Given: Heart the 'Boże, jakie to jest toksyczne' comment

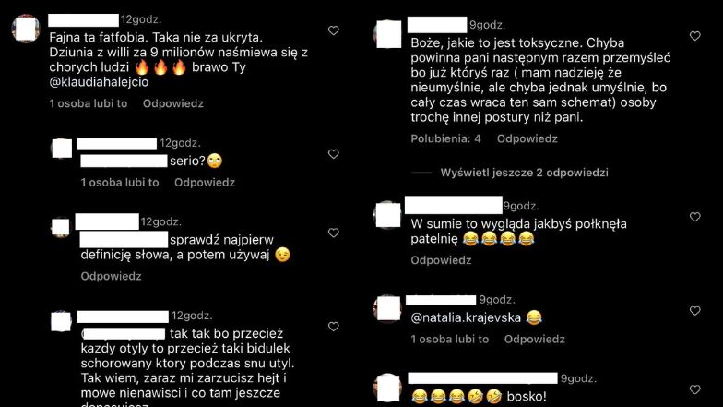Looking at the screenshot, I should tap(695, 36).
